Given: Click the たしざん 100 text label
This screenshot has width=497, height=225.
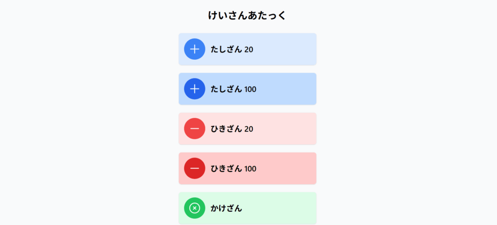Looking at the screenshot, I should [x=233, y=89].
